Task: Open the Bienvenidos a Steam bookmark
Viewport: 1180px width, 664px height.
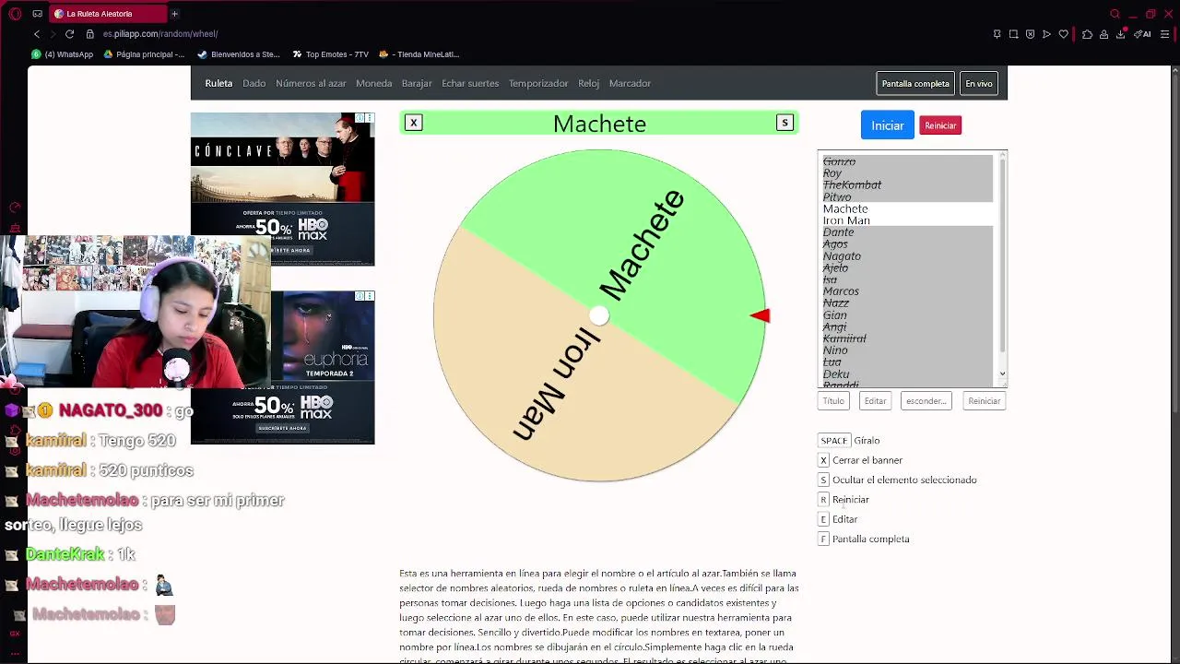Action: pos(239,54)
